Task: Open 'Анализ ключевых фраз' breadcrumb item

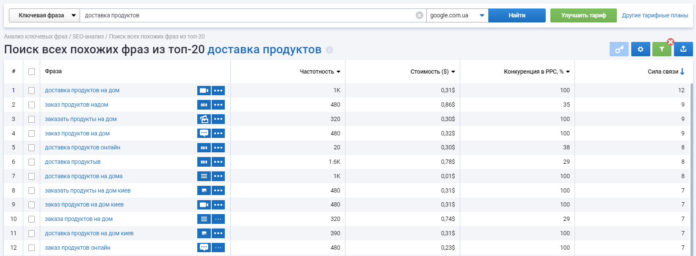Action: point(36,37)
